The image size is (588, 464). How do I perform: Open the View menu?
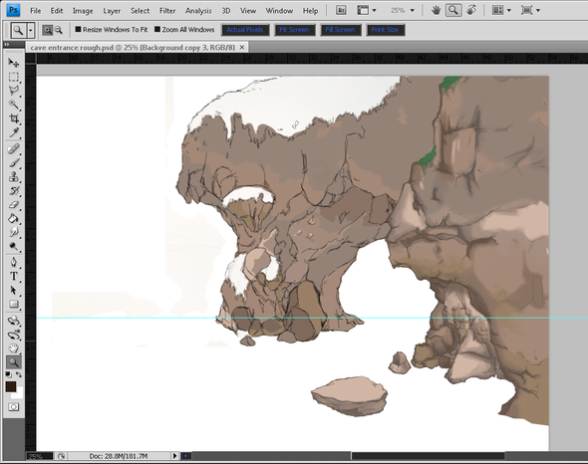248,11
